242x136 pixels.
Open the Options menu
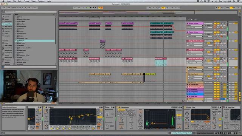point(41,2)
